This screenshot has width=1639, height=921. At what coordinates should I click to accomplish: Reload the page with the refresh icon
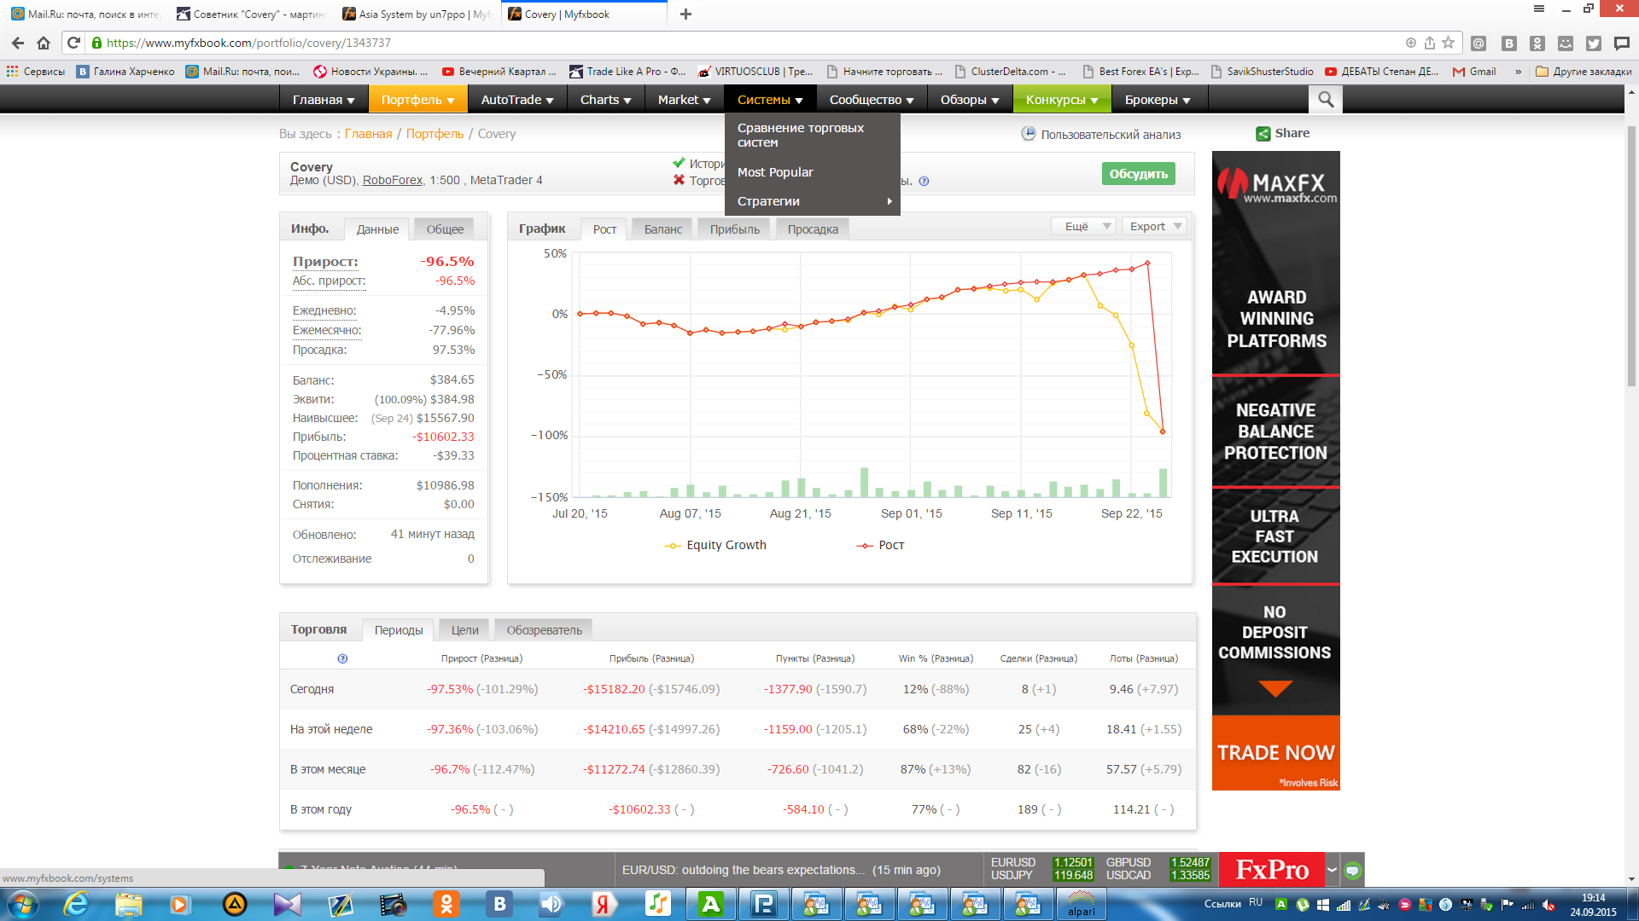click(73, 43)
